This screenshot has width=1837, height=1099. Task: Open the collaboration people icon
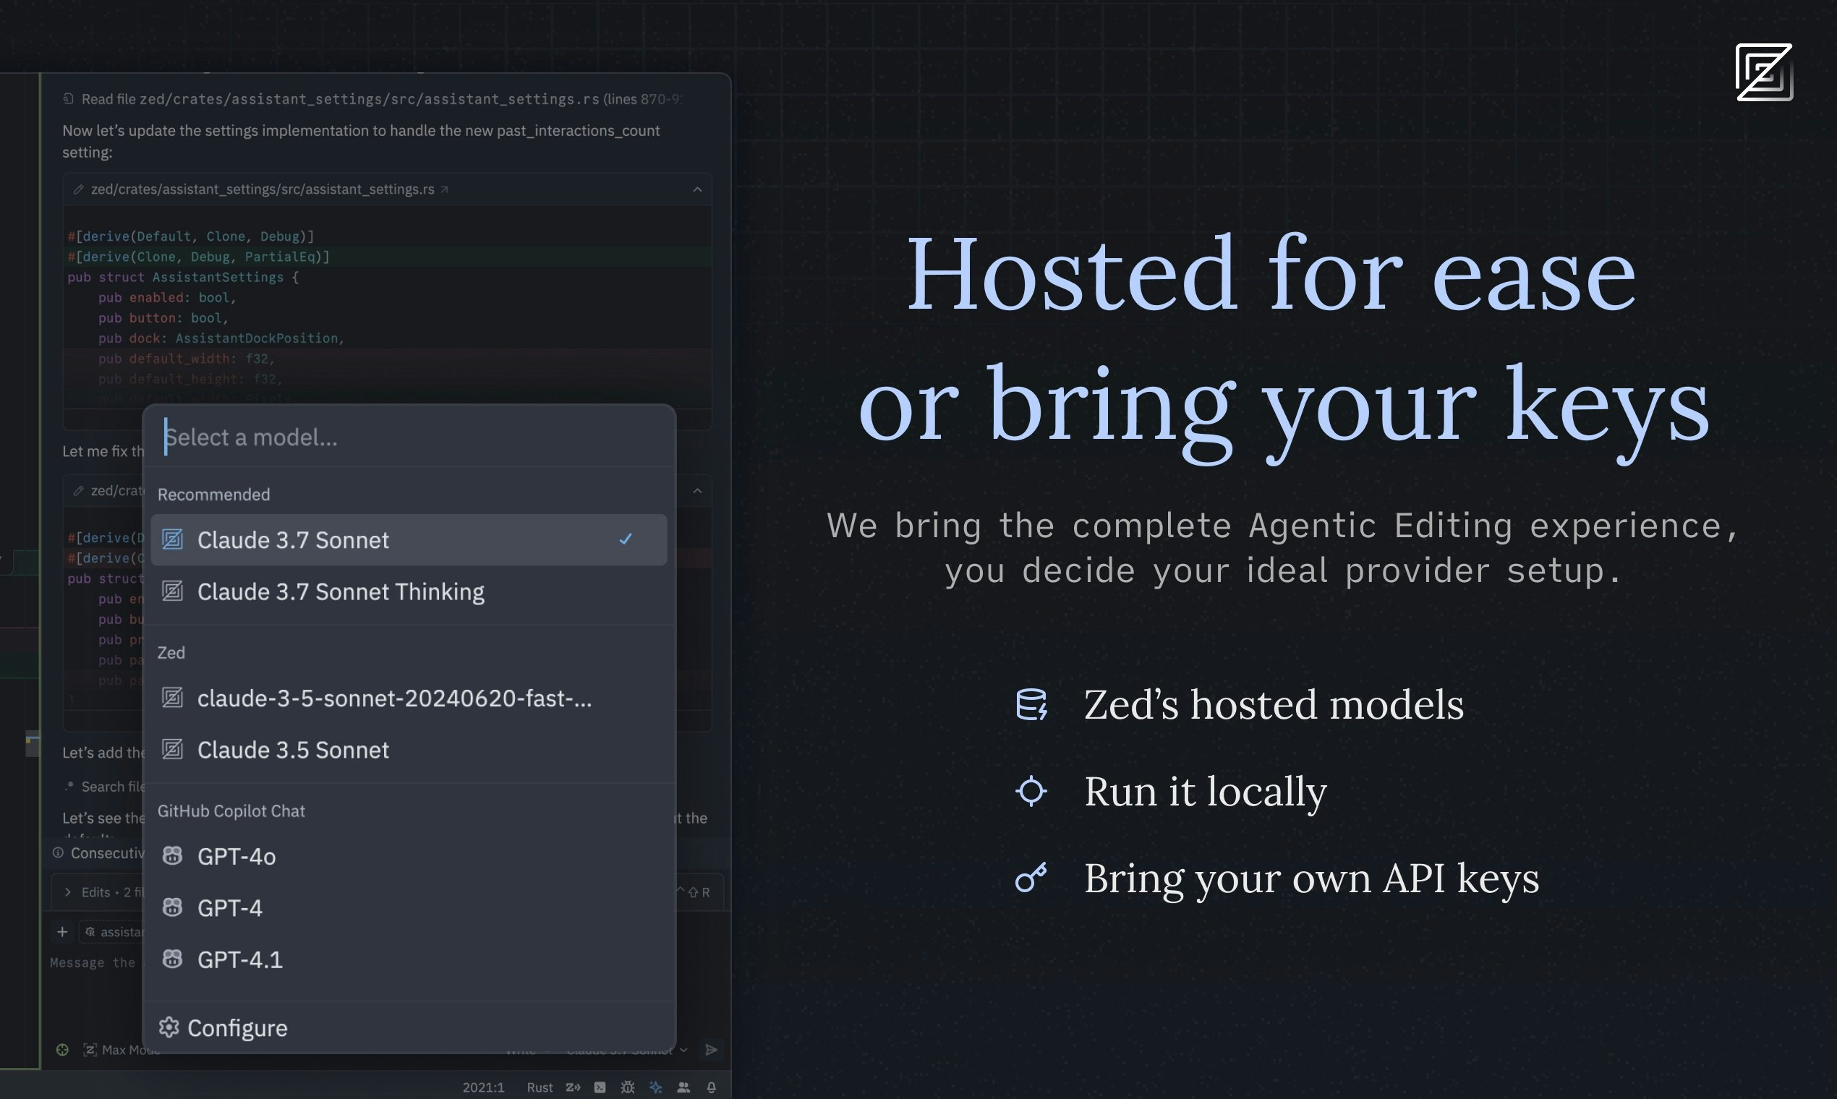(683, 1087)
